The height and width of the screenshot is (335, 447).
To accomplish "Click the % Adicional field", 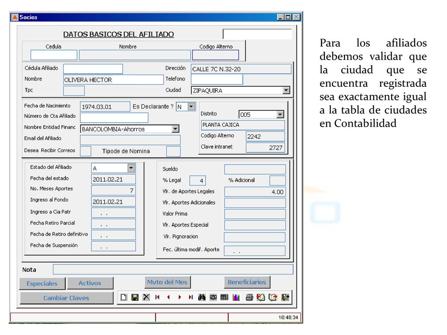I will (x=278, y=181).
